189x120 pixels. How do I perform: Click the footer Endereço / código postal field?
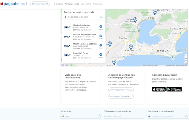click(x=168, y=116)
